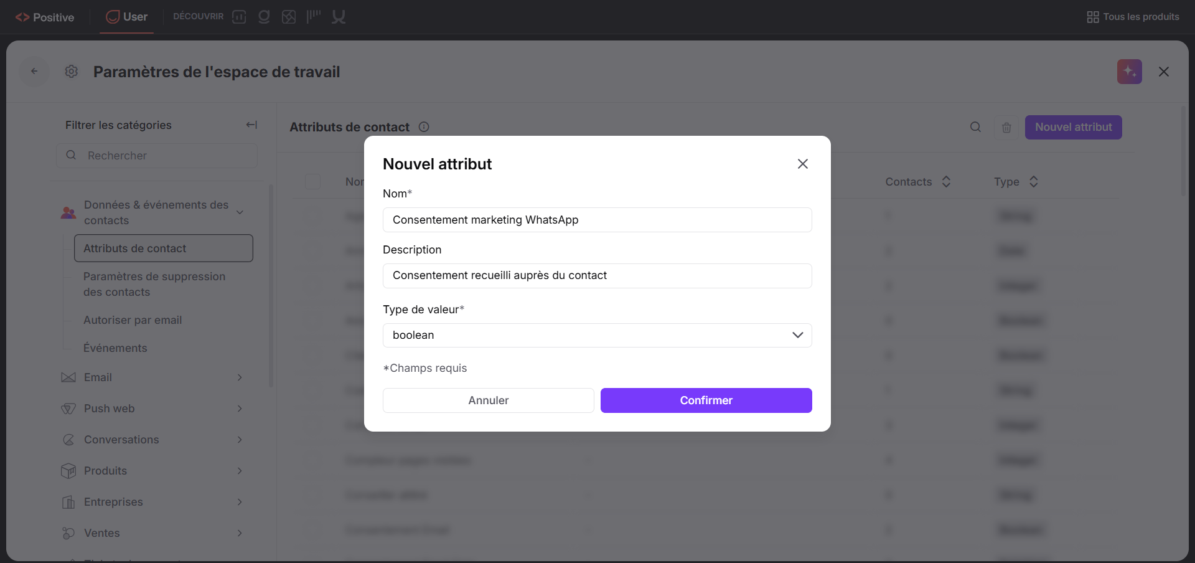Click the workspace settings gear icon

point(72,72)
